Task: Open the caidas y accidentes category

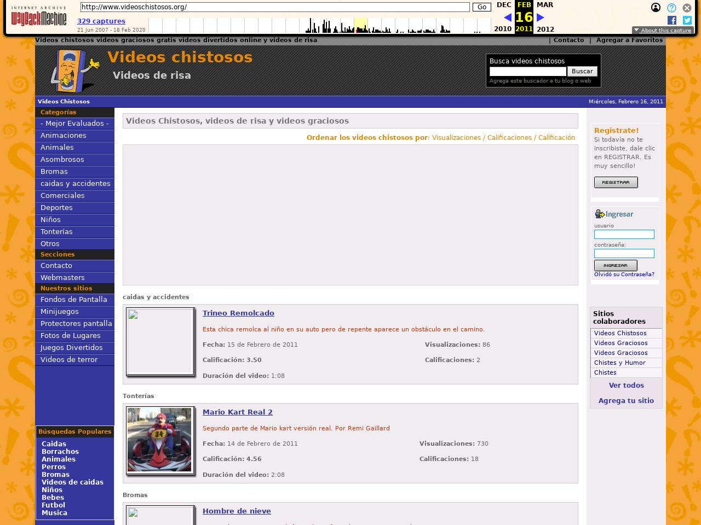Action: click(76, 184)
